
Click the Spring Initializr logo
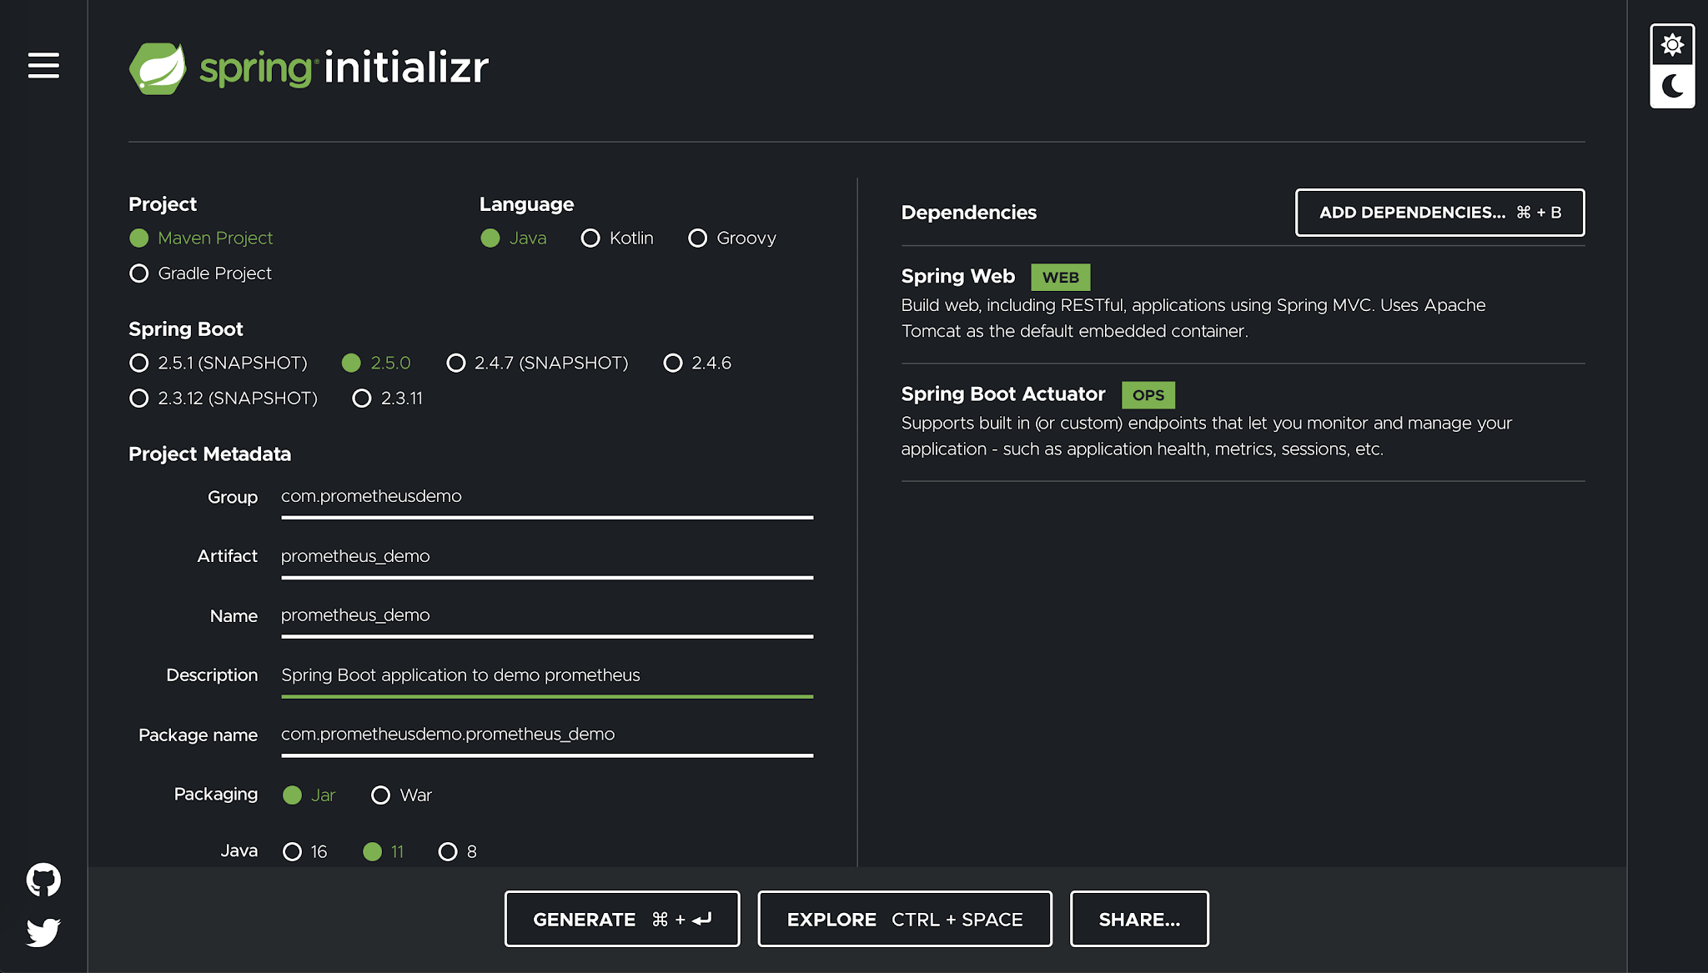308,68
